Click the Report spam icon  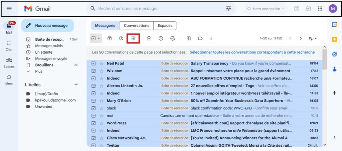121,39
